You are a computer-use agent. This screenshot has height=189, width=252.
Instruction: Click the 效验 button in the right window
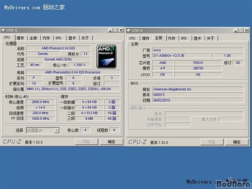point(212,142)
